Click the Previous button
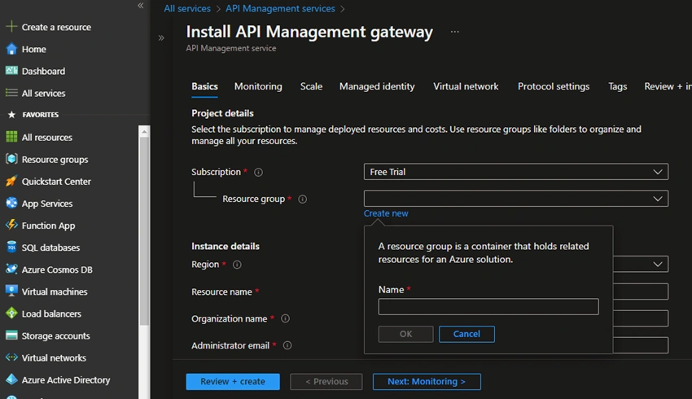Image resolution: width=692 pixels, height=399 pixels. coord(326,381)
